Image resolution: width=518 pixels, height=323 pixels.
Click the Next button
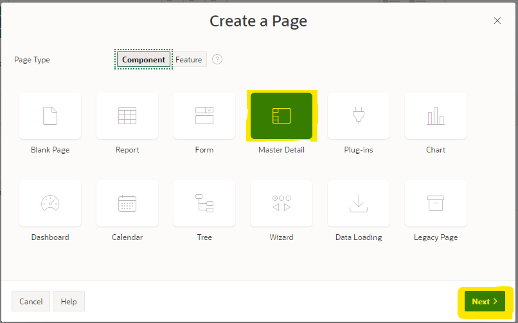tap(485, 301)
